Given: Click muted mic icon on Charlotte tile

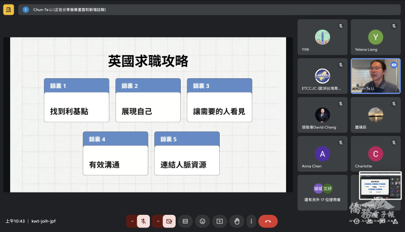Looking at the screenshot, I should point(394,143).
